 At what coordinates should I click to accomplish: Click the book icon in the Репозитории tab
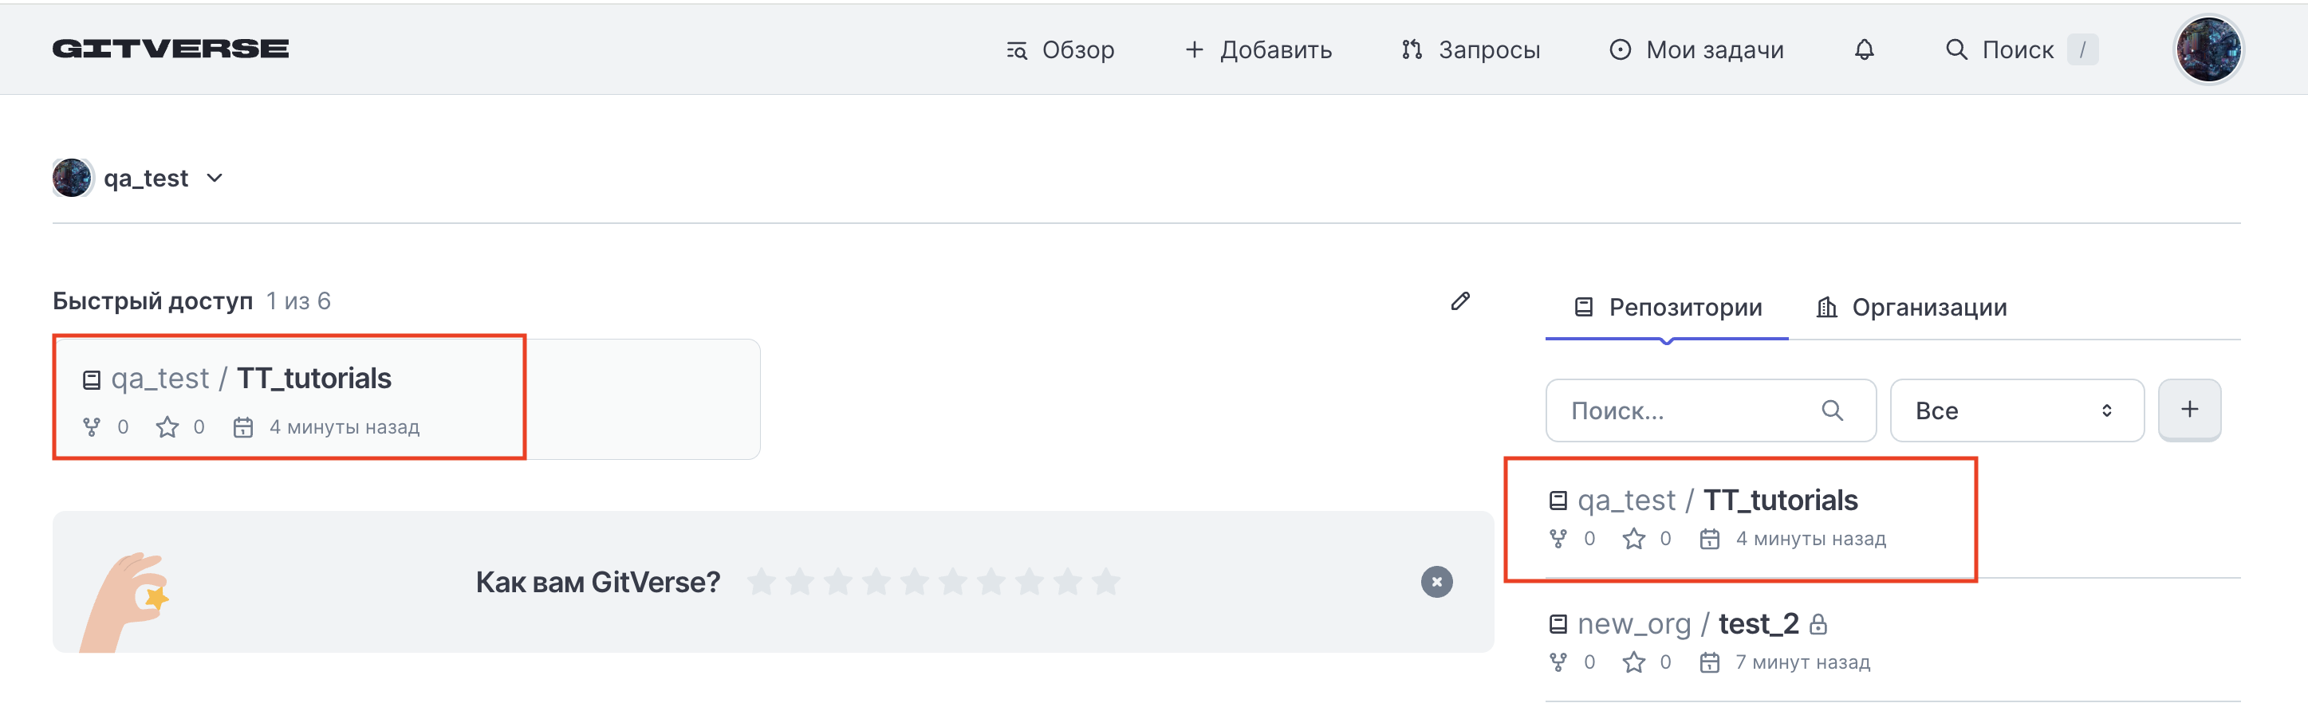(x=1583, y=307)
